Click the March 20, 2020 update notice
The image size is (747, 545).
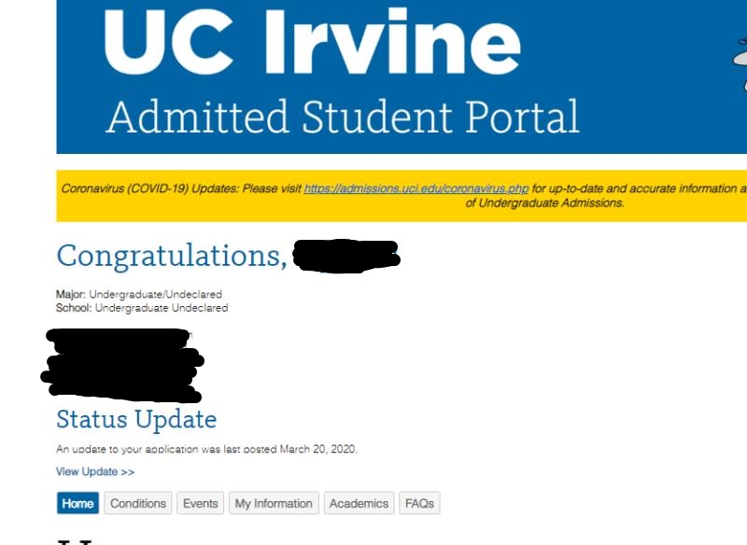click(206, 449)
